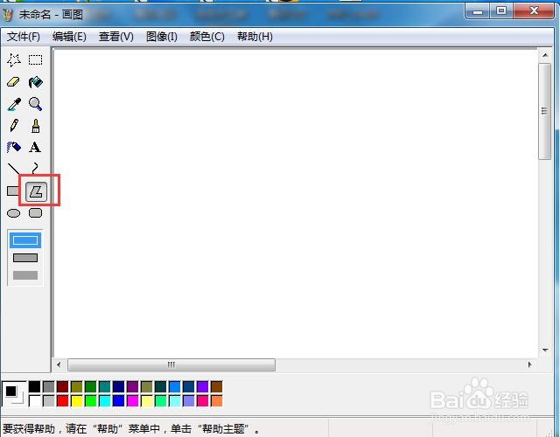Screen dimensions: 560x437
Task: Select the rectangular Select tool
Action: click(x=35, y=60)
